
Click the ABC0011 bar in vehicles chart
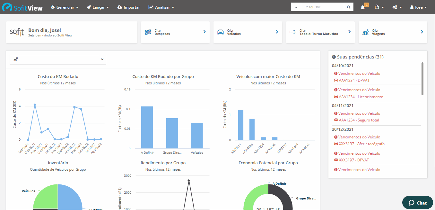point(240,125)
